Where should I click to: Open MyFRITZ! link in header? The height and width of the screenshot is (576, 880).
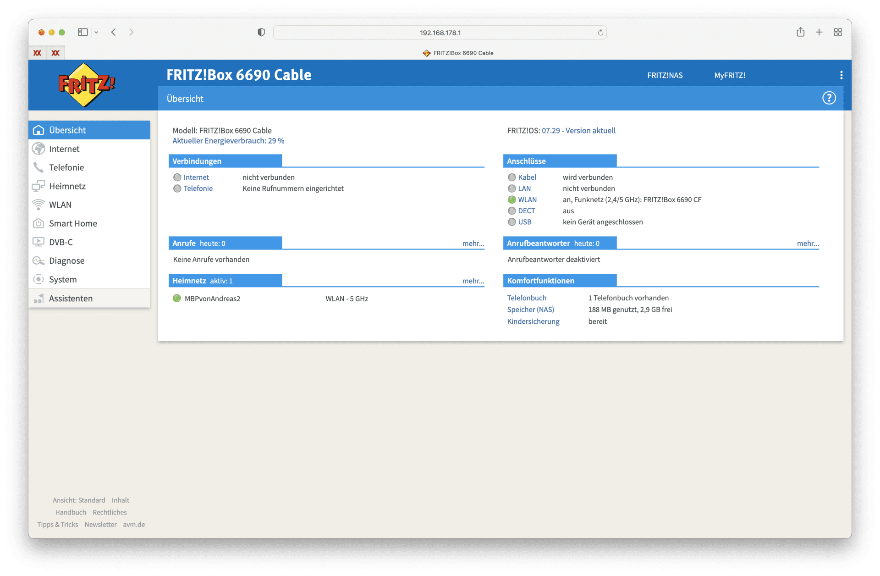pos(730,75)
